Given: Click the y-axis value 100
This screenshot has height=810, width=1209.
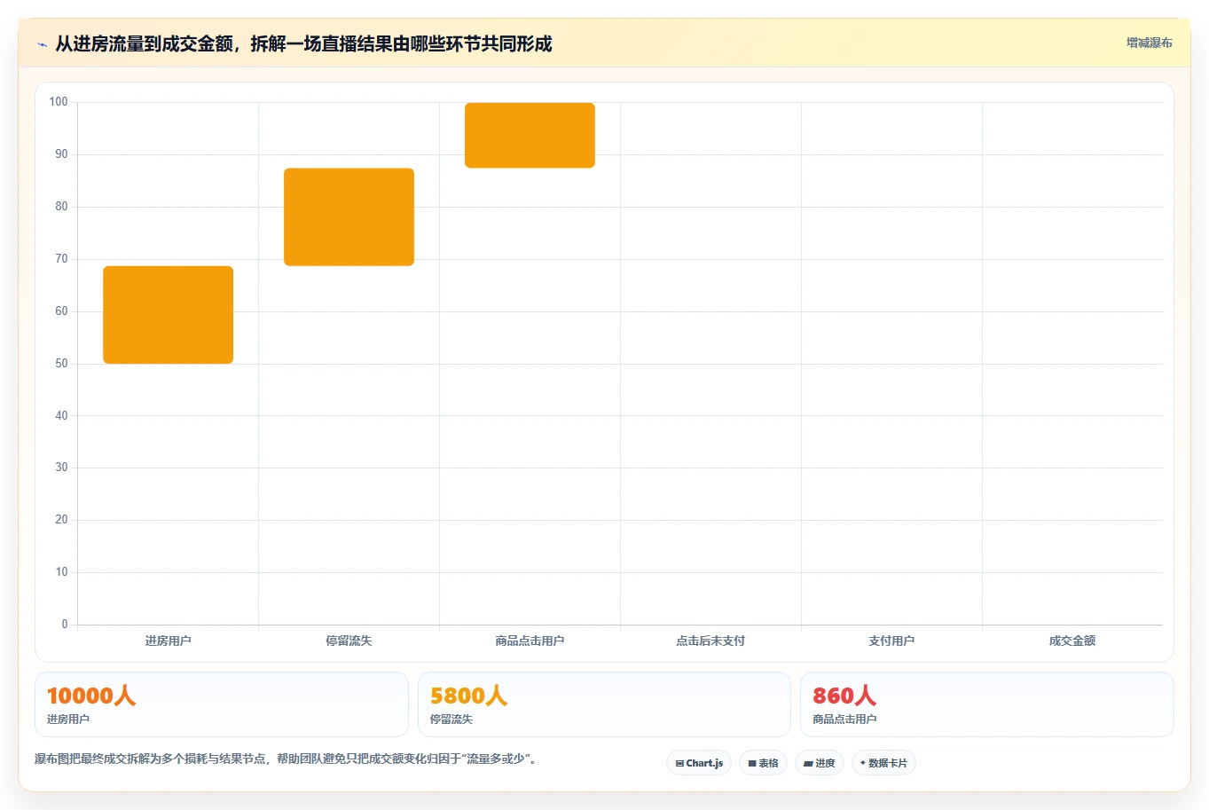Looking at the screenshot, I should (59, 102).
